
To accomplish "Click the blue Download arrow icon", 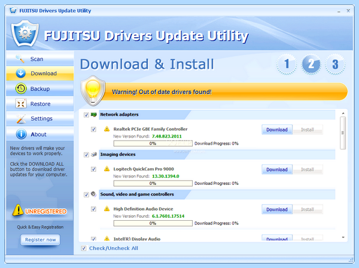I will (x=20, y=73).
